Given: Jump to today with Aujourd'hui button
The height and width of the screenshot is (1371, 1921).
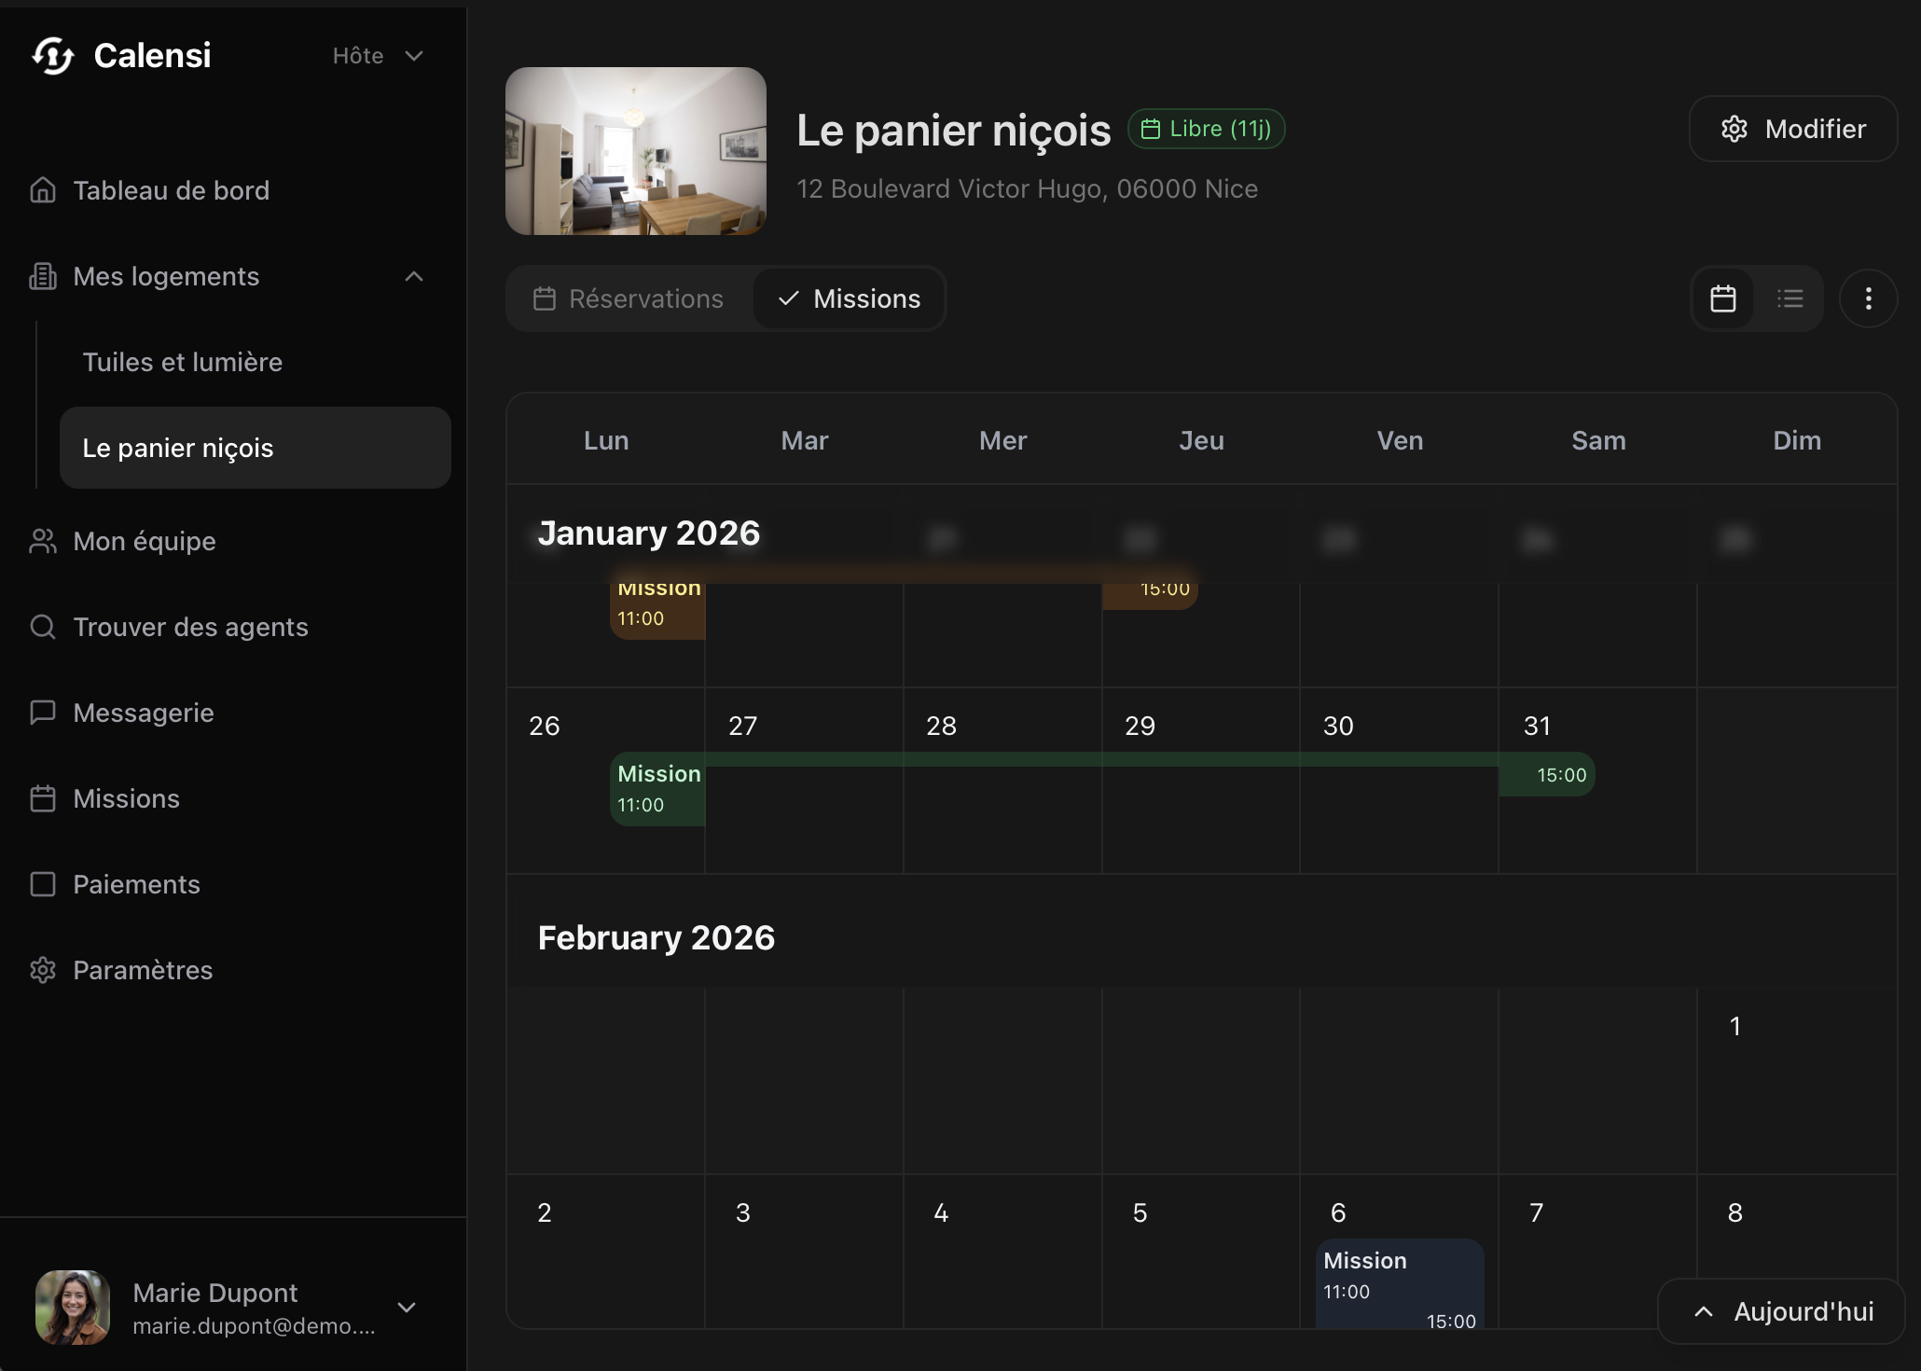Looking at the screenshot, I should pyautogui.click(x=1781, y=1311).
